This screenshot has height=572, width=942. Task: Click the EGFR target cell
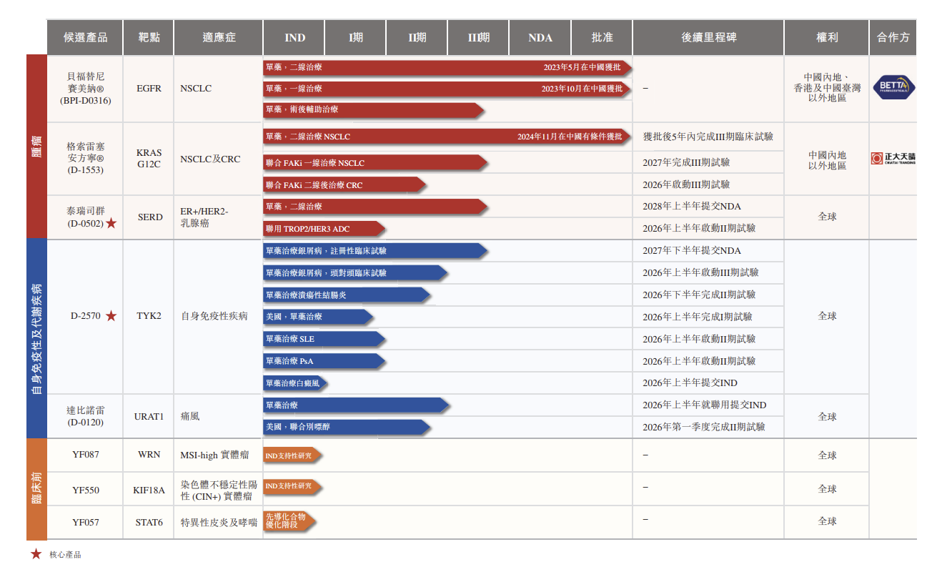[x=149, y=89]
